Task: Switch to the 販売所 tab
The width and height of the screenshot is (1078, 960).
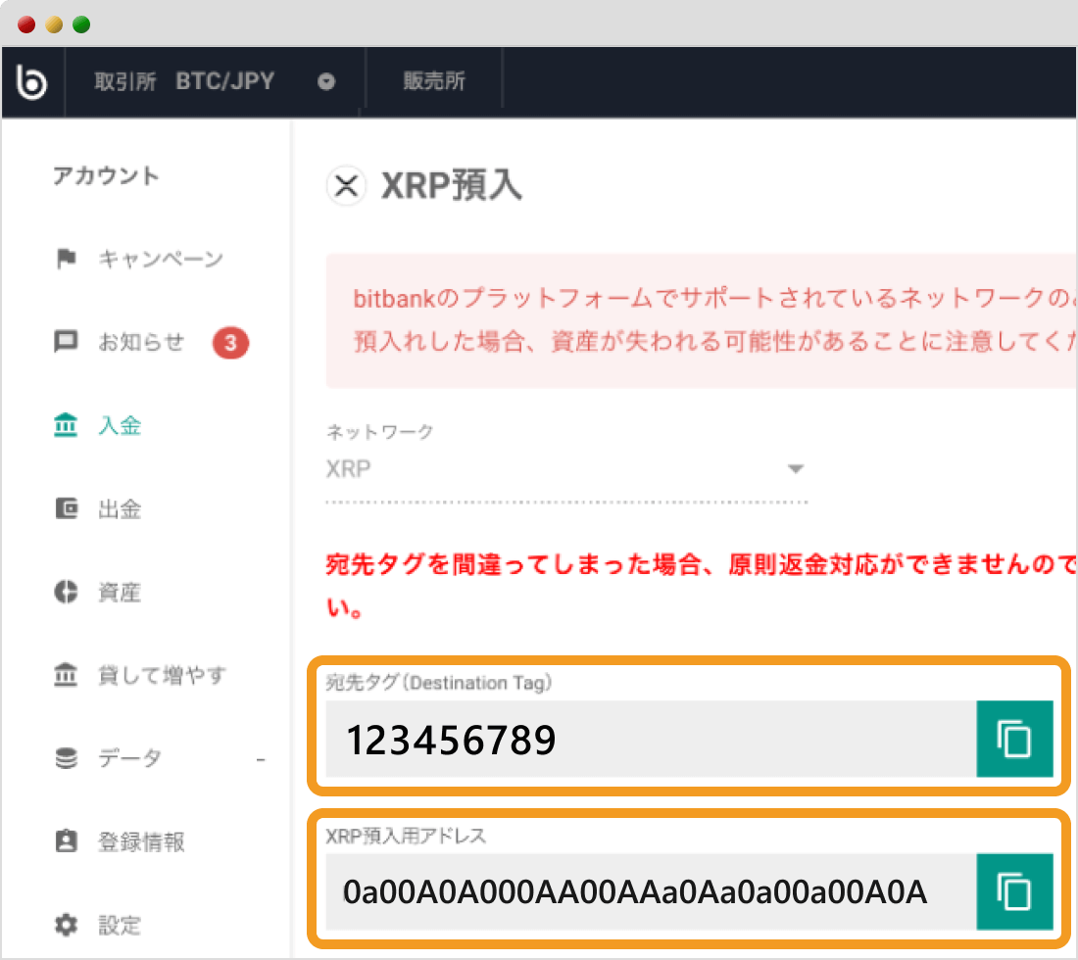Action: pyautogui.click(x=433, y=80)
